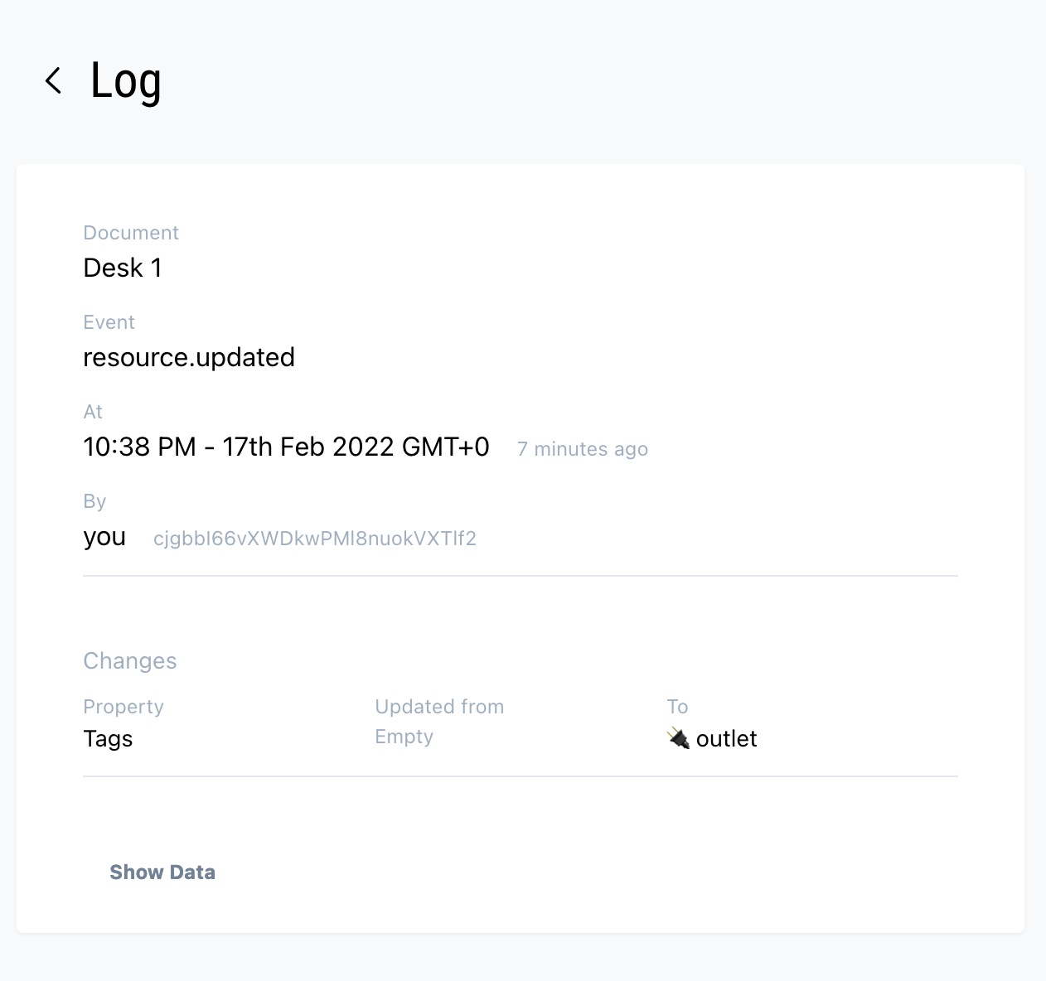Select the resource.updated event name
This screenshot has width=1046, height=981.
pyautogui.click(x=189, y=357)
